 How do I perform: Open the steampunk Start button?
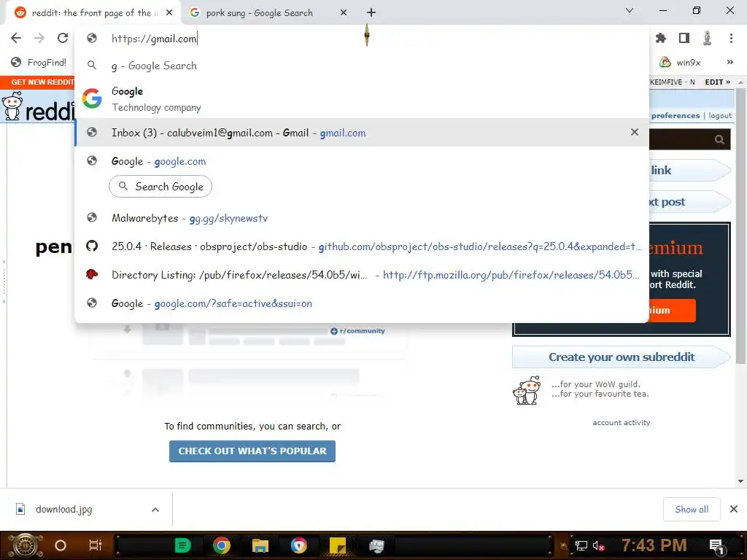[25, 545]
